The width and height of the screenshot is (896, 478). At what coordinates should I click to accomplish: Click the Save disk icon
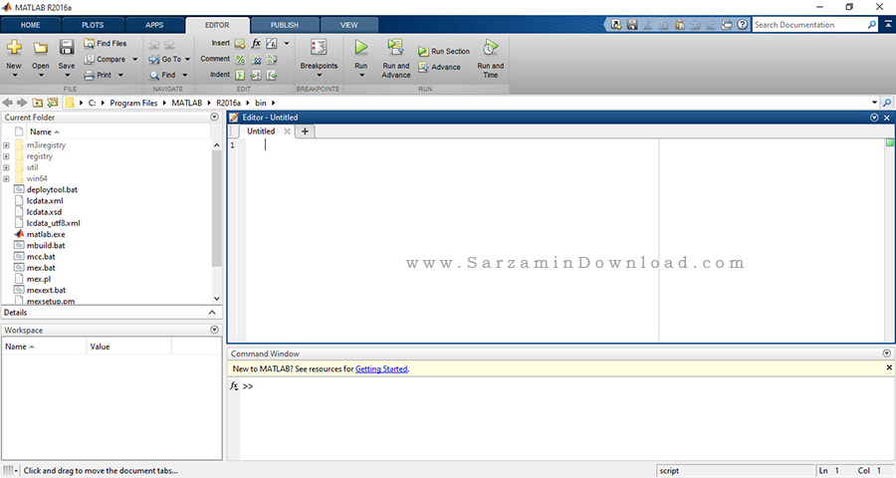coord(67,47)
